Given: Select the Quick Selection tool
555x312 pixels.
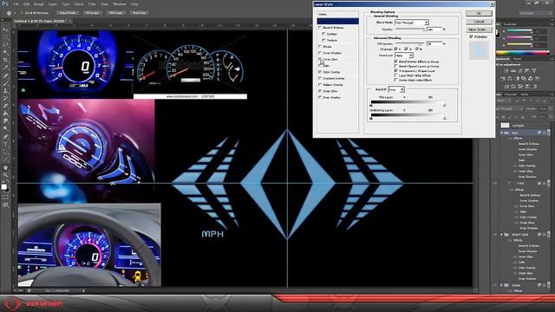Looking at the screenshot, I should (5, 52).
